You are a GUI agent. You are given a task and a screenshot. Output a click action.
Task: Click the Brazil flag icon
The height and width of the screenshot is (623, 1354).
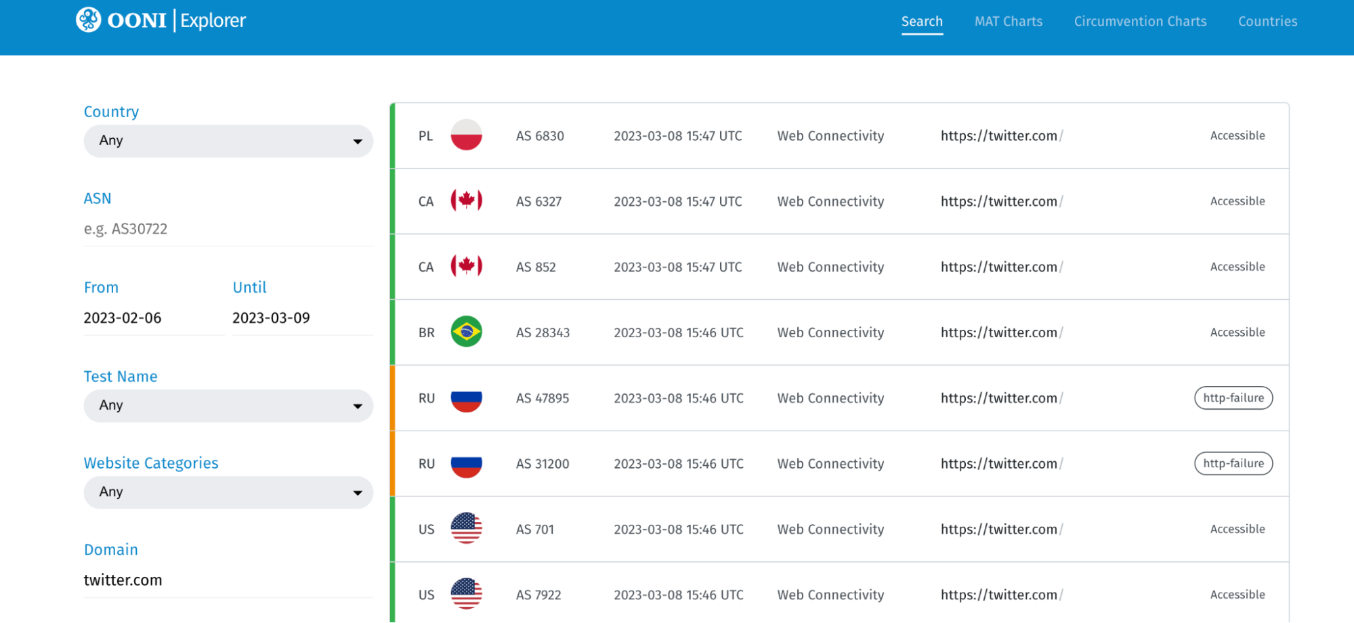[x=466, y=332]
